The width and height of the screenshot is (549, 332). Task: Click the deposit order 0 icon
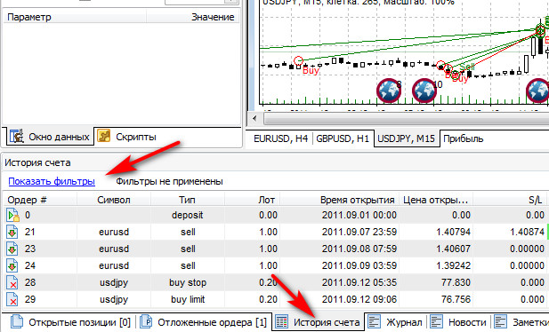coord(12,215)
